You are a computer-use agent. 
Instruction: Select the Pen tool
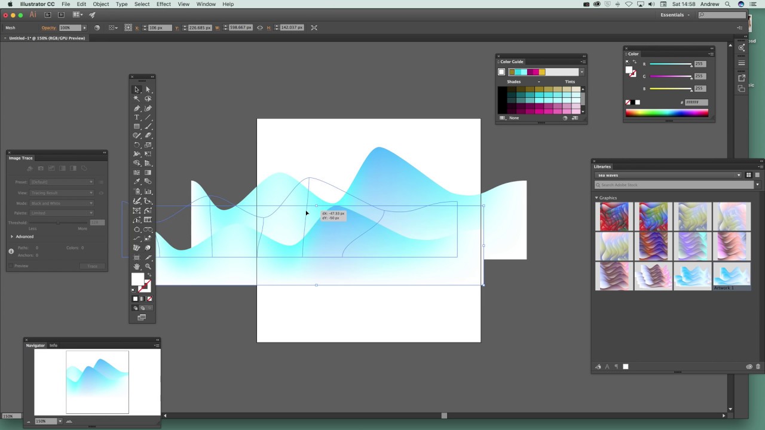click(x=137, y=108)
